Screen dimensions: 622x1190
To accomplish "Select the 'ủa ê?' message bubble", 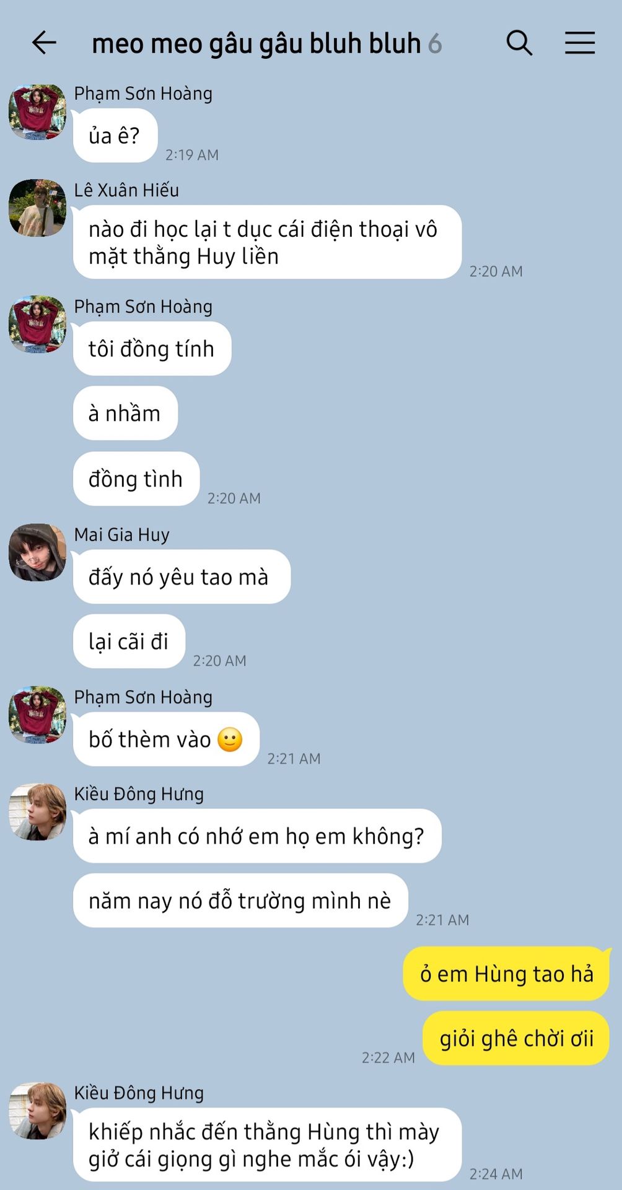I will pyautogui.click(x=115, y=136).
